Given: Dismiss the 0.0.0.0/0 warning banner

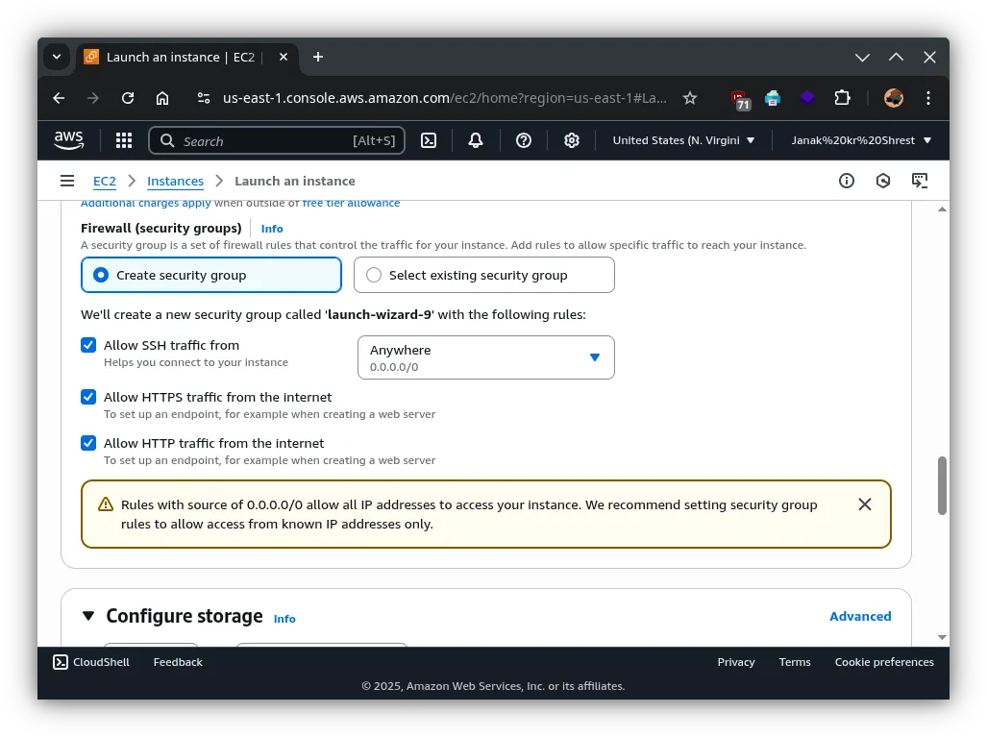Looking at the screenshot, I should (864, 504).
